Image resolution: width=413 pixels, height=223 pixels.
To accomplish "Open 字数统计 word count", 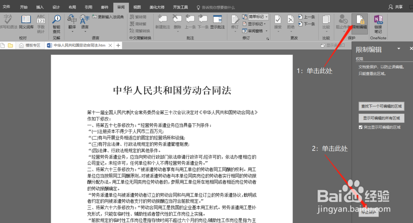I will click(x=41, y=24).
